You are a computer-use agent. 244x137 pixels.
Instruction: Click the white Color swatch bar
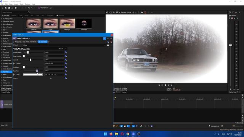33,75
